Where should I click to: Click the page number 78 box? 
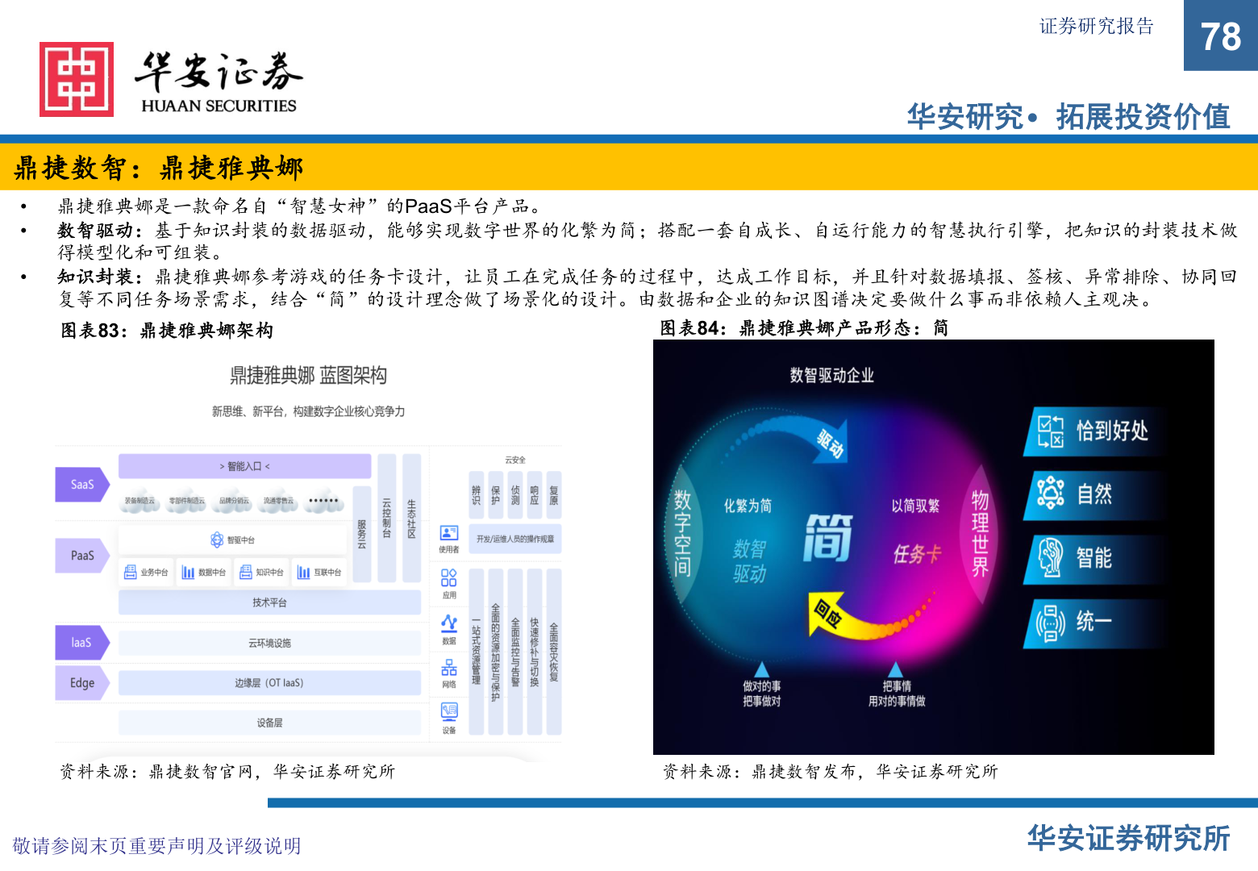(1221, 35)
